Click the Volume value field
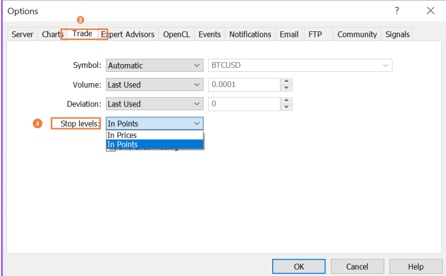Image resolution: width=446 pixels, height=276 pixels. pyautogui.click(x=244, y=85)
